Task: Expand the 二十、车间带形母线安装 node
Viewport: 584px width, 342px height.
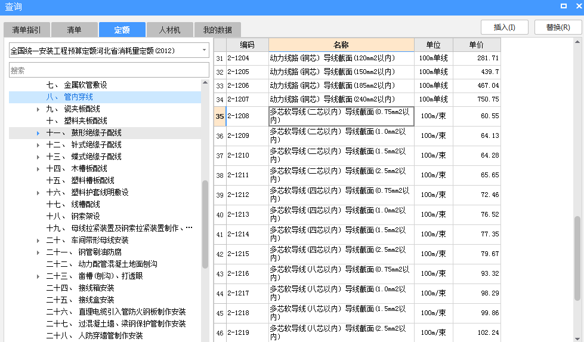Action: click(x=38, y=241)
